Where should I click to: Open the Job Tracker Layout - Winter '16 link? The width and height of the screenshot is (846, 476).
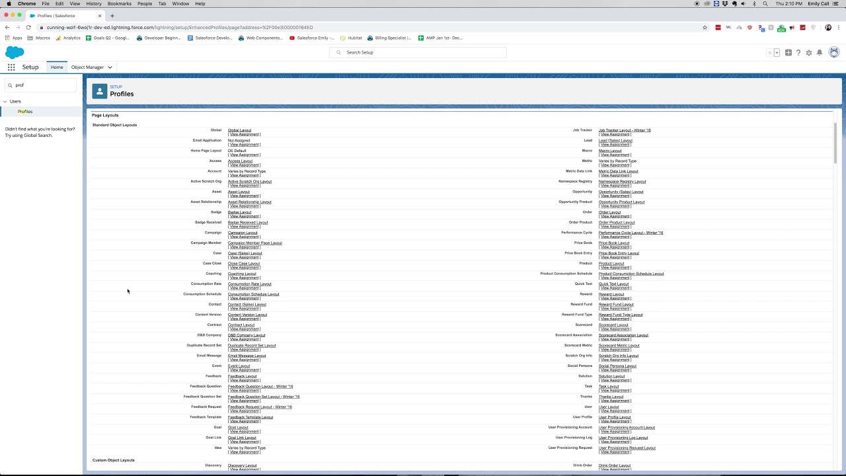tap(625, 130)
